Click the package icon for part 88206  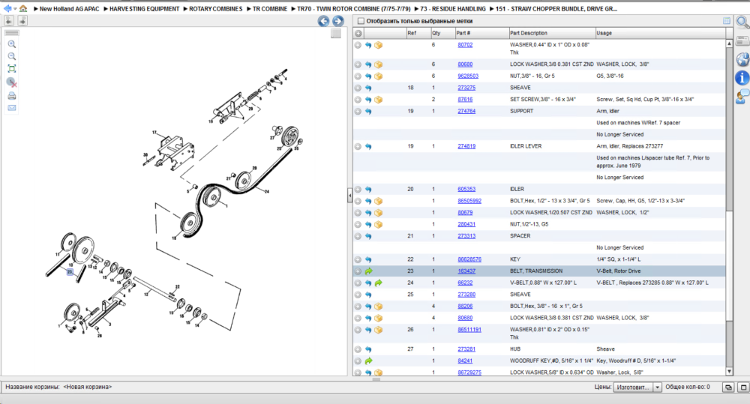pyautogui.click(x=378, y=307)
